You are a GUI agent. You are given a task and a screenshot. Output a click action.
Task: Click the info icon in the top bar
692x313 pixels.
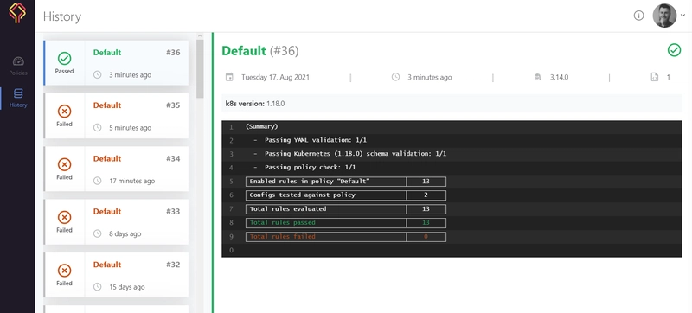(638, 16)
